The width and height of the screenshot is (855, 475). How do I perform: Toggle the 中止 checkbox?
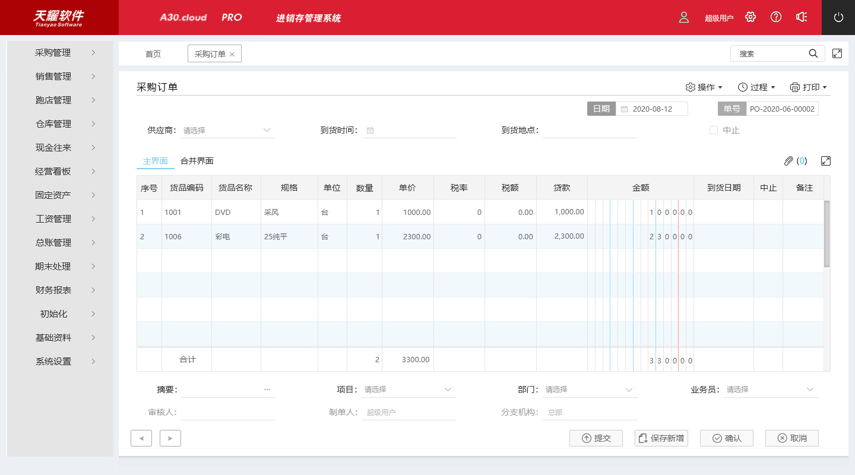coord(714,130)
